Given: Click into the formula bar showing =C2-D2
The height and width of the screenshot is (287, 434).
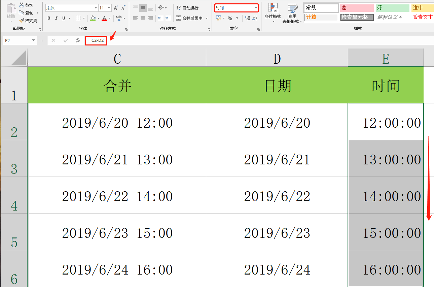Looking at the screenshot, I should [x=259, y=40].
